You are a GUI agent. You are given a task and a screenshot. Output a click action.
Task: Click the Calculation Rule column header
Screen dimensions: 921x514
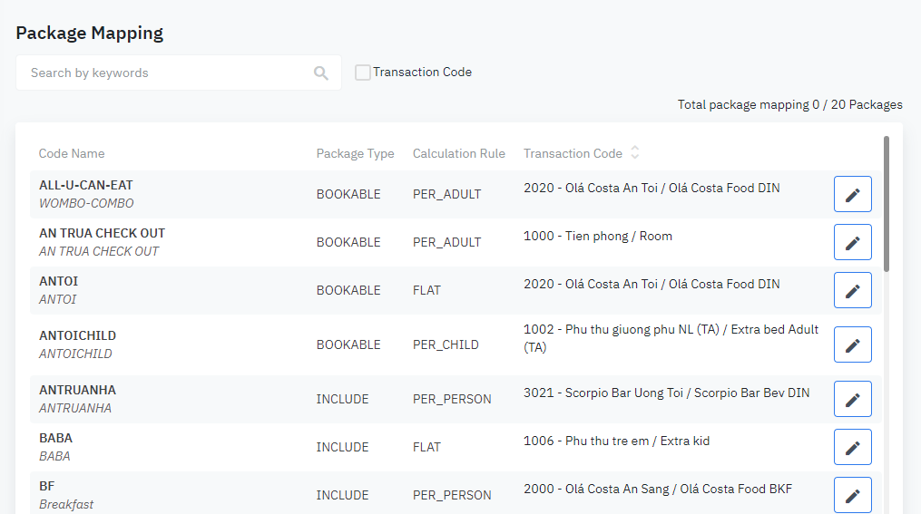pos(458,154)
